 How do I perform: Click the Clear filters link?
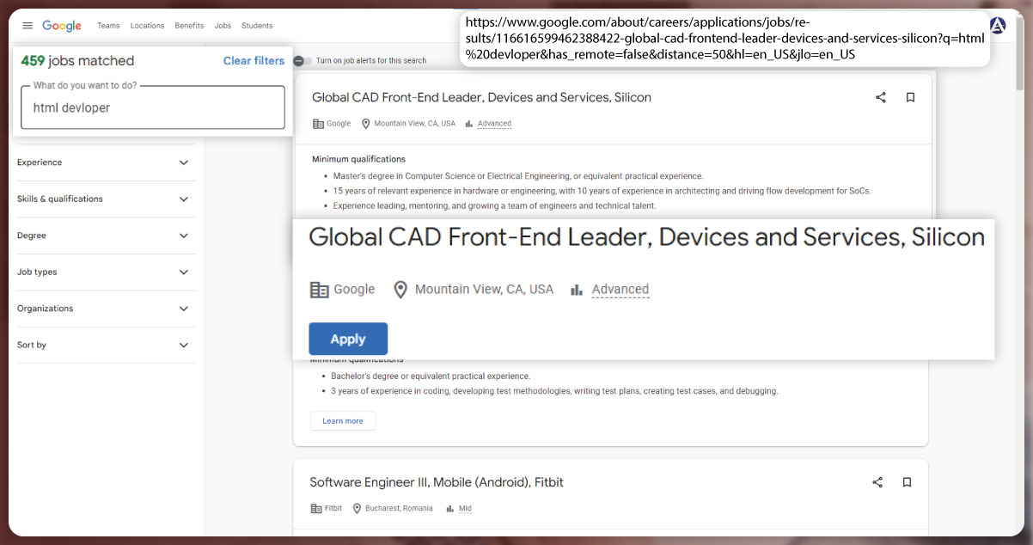pyautogui.click(x=254, y=61)
